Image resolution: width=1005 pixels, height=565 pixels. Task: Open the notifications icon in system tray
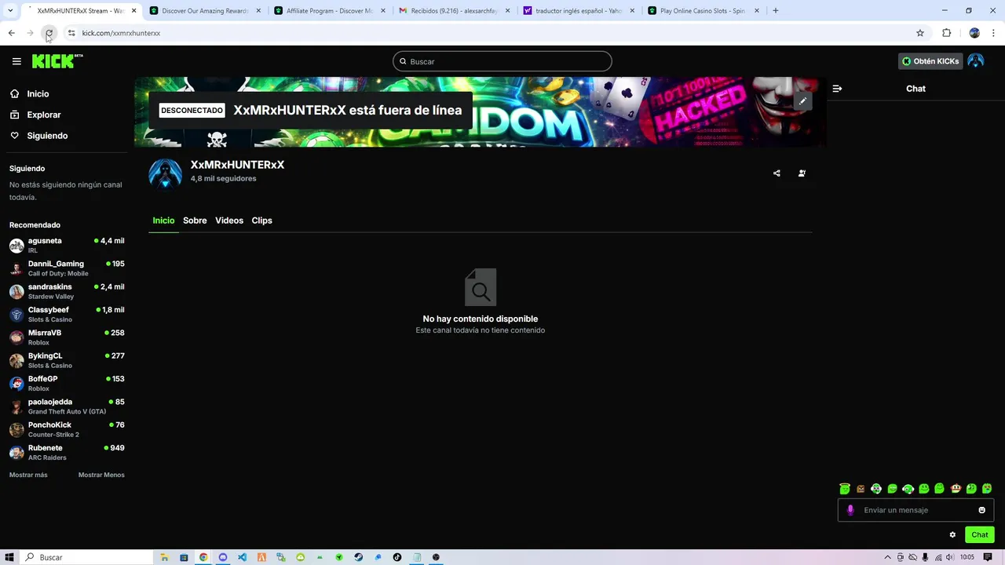988,557
